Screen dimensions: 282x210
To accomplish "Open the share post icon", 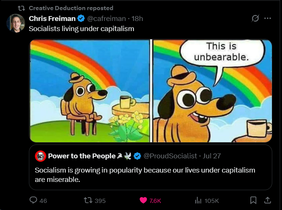I will [x=267, y=201].
